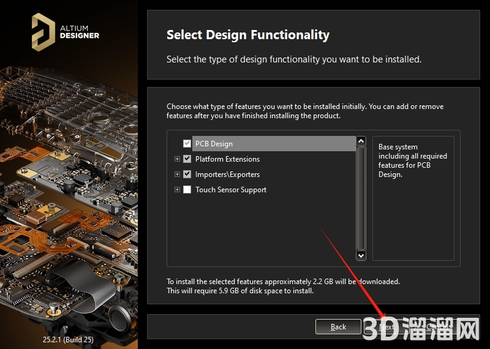The height and width of the screenshot is (349, 490).
Task: Select the Platform Extensions label
Action: pos(227,159)
